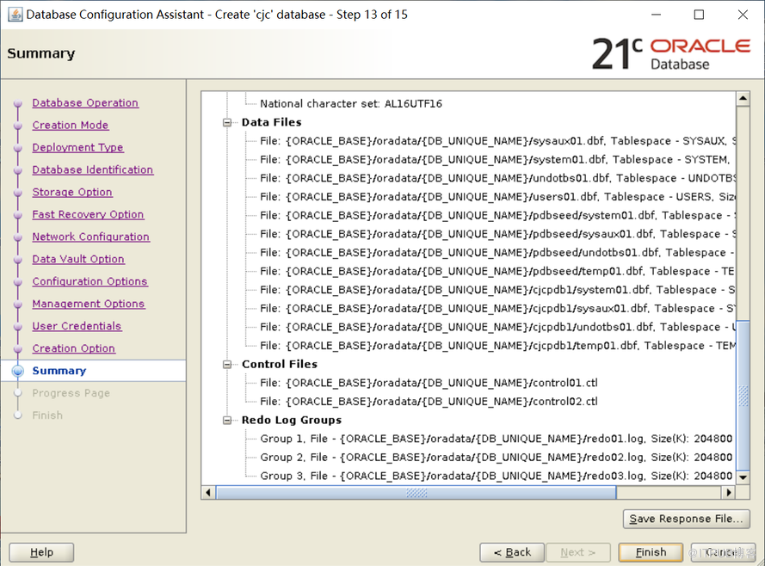Open the Creation Mode step
Screen dimensions: 765x566
pos(71,125)
